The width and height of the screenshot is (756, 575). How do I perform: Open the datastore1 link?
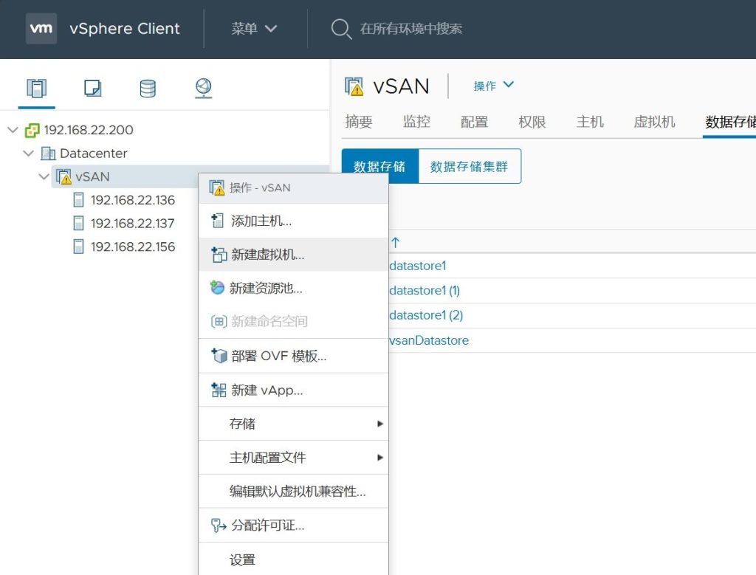(x=418, y=266)
